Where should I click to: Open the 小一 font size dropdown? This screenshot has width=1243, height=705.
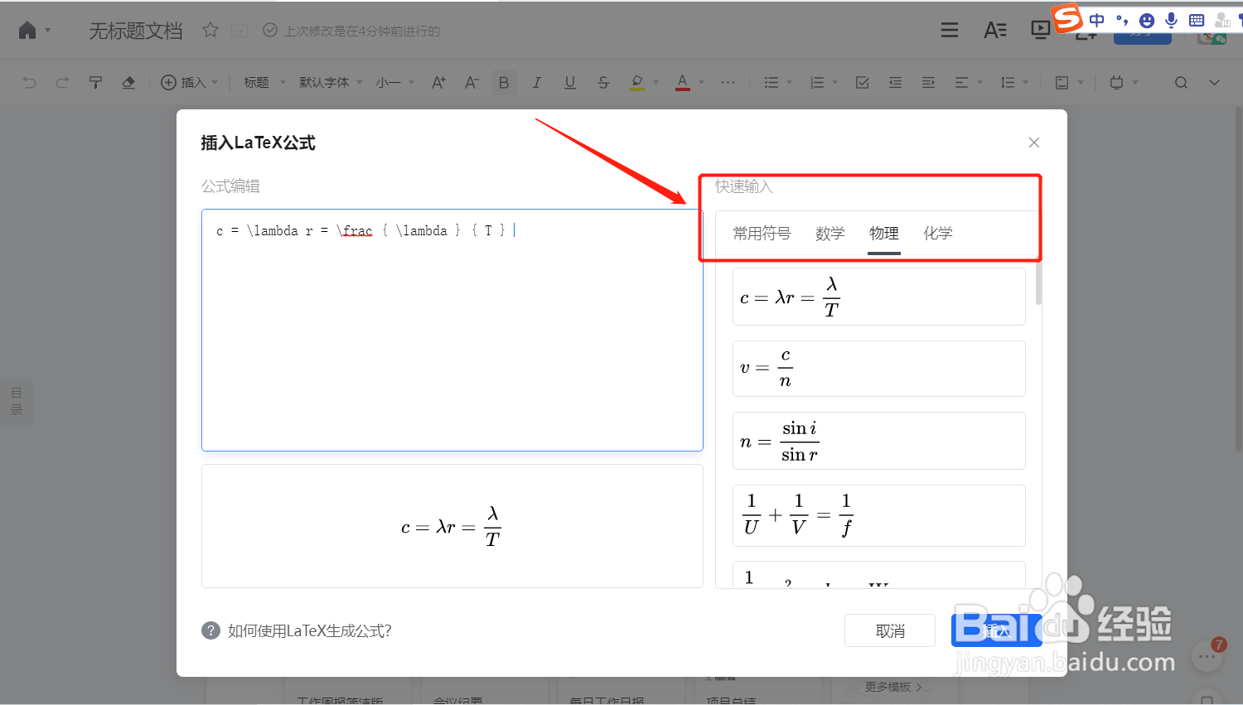coord(395,82)
